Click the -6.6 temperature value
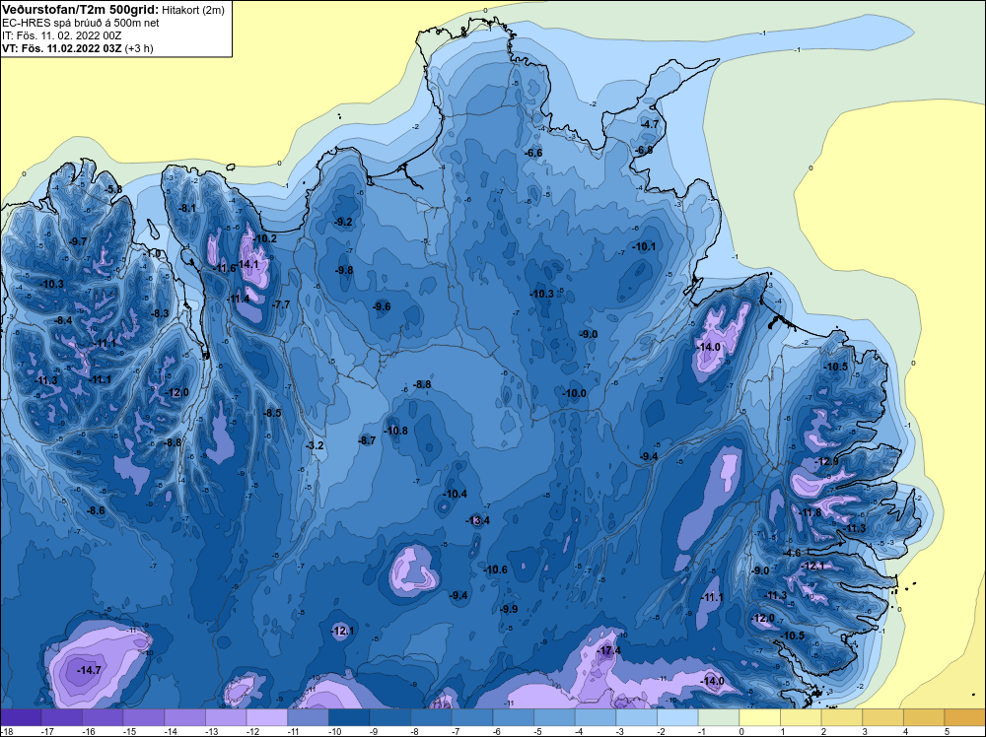This screenshot has width=986, height=737. coord(533,153)
